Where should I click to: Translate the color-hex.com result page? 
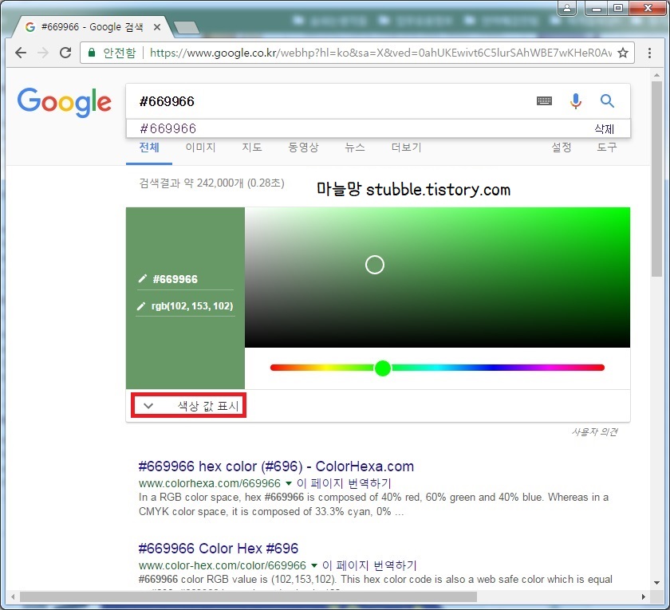(369, 565)
